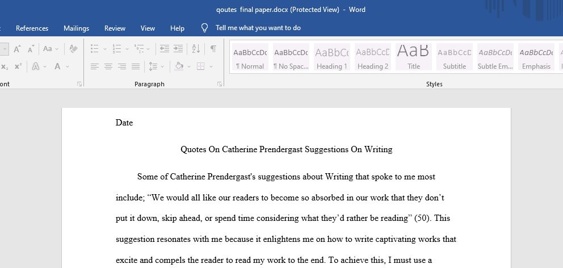This screenshot has width=563, height=268.
Task: Click the word 'include;' in the paragraph
Action: [x=131, y=198]
